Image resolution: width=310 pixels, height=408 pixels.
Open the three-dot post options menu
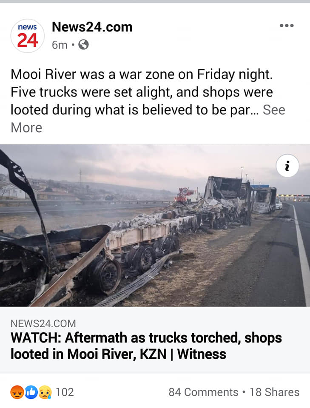pyautogui.click(x=287, y=25)
